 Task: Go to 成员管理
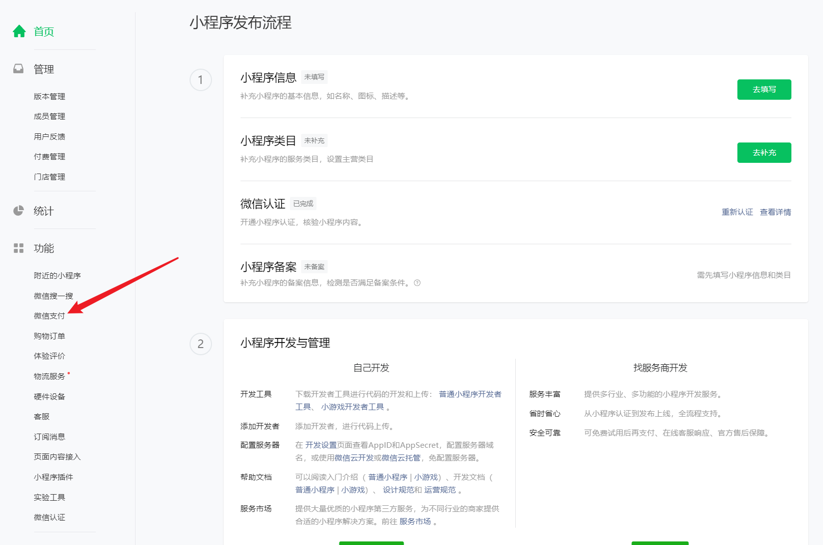pos(49,117)
